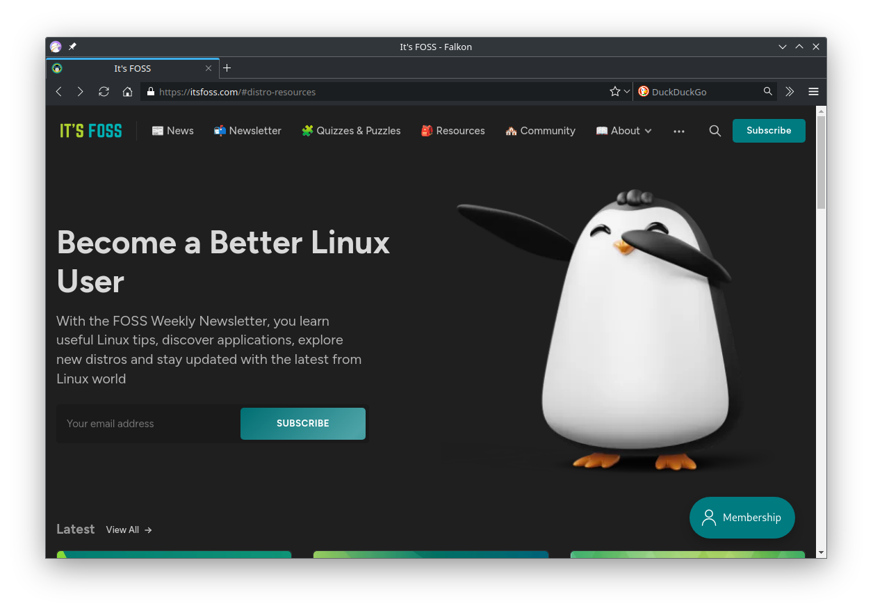Click the teal Subscribe button
The width and height of the screenshot is (873, 613).
(x=769, y=131)
